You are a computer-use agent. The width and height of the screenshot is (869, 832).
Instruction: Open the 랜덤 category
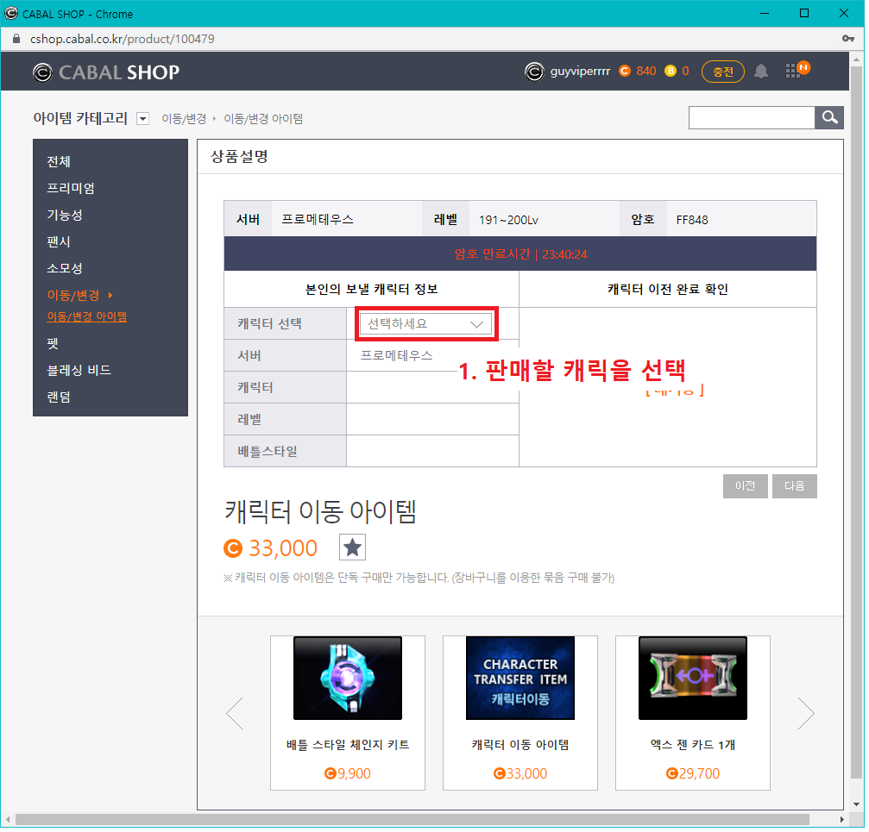click(59, 398)
